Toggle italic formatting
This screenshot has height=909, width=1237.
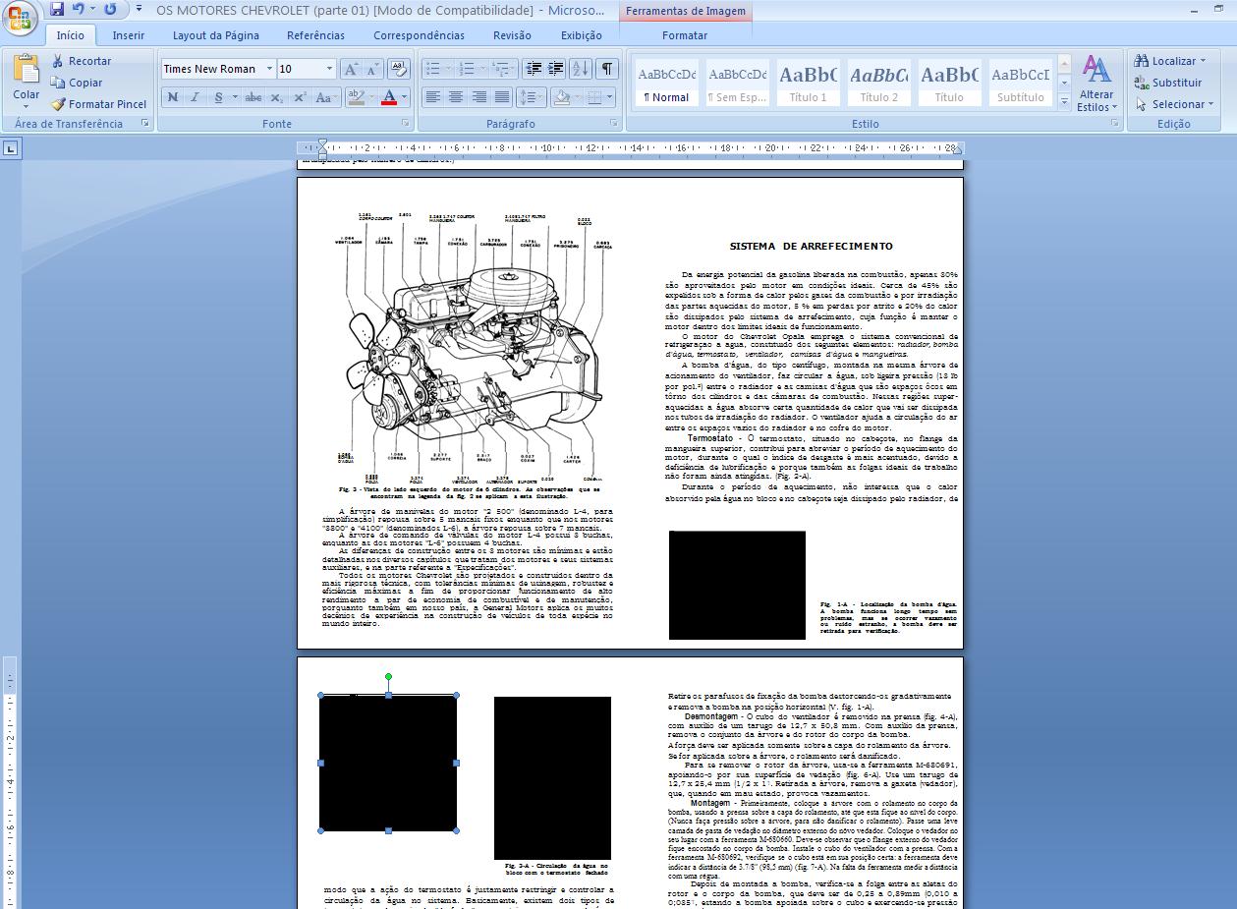coord(195,97)
